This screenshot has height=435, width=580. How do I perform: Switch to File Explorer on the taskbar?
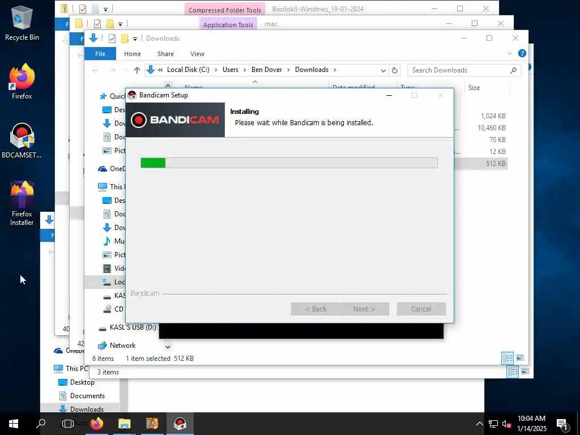(x=124, y=424)
